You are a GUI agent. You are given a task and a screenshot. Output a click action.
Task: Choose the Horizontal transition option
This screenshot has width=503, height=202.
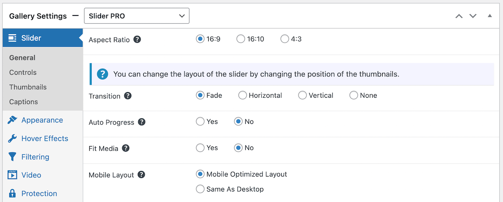tap(242, 95)
